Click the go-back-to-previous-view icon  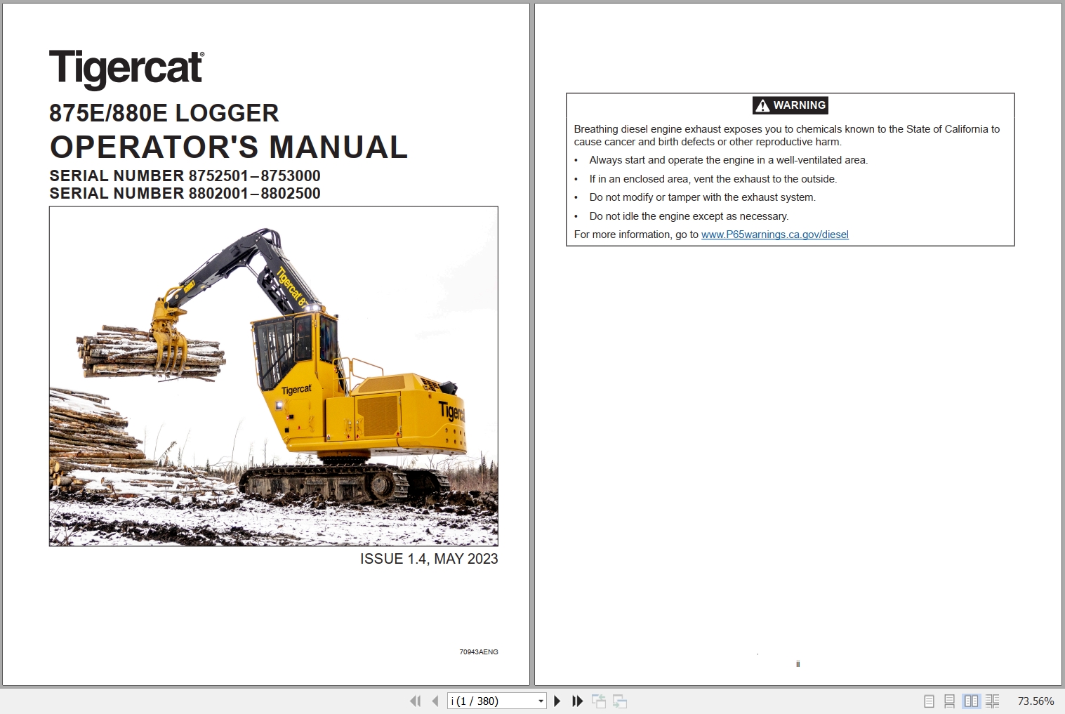(600, 701)
